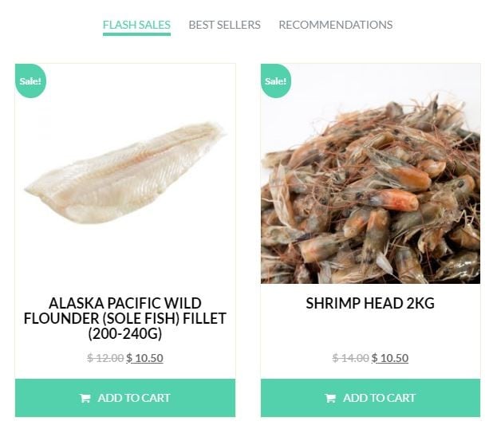Open the Shrimp Head 2KG title link
Viewport: 497px width, 425px height.
(x=370, y=304)
